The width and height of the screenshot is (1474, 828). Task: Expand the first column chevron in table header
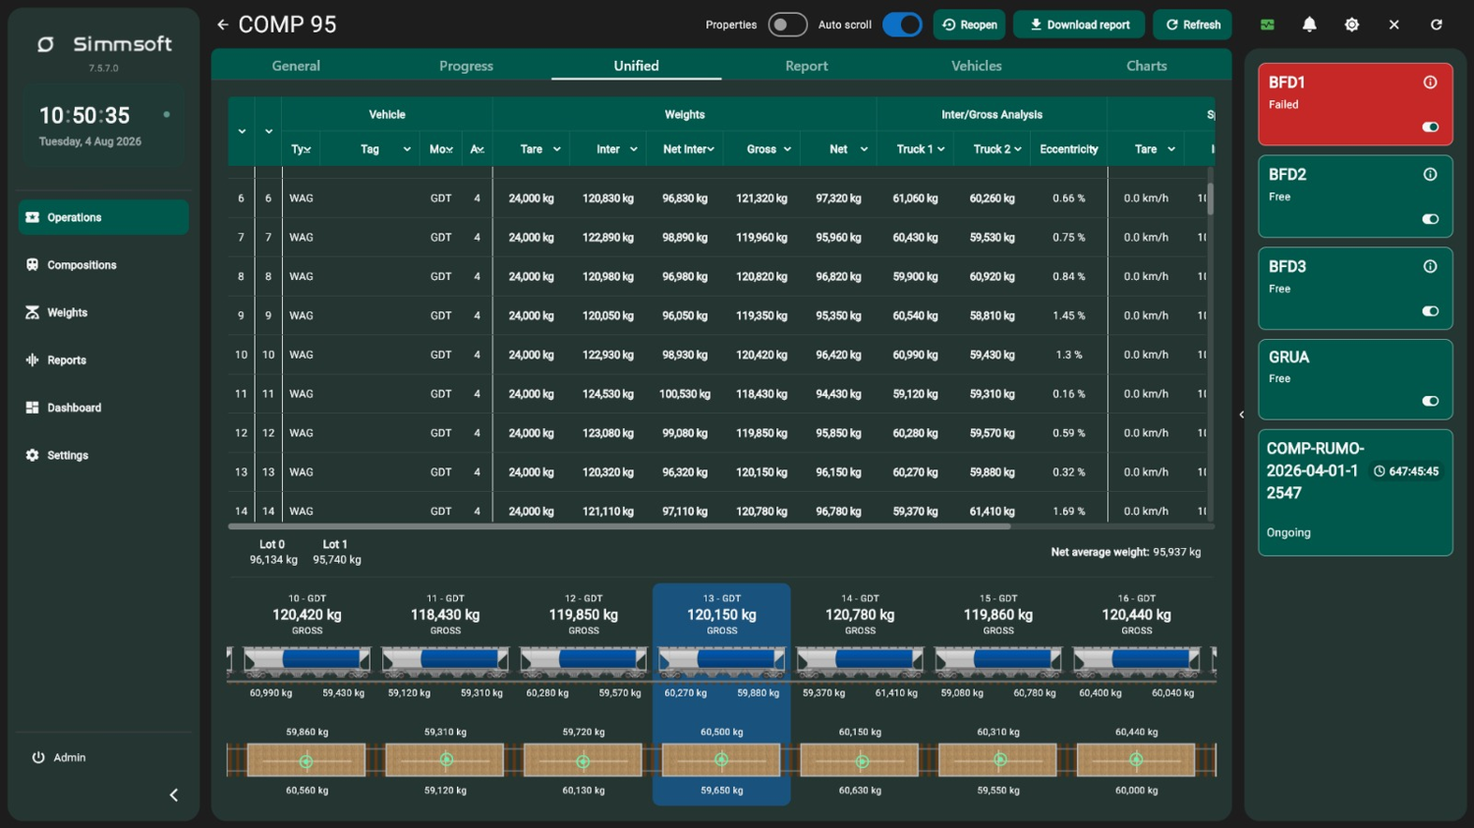pos(242,132)
